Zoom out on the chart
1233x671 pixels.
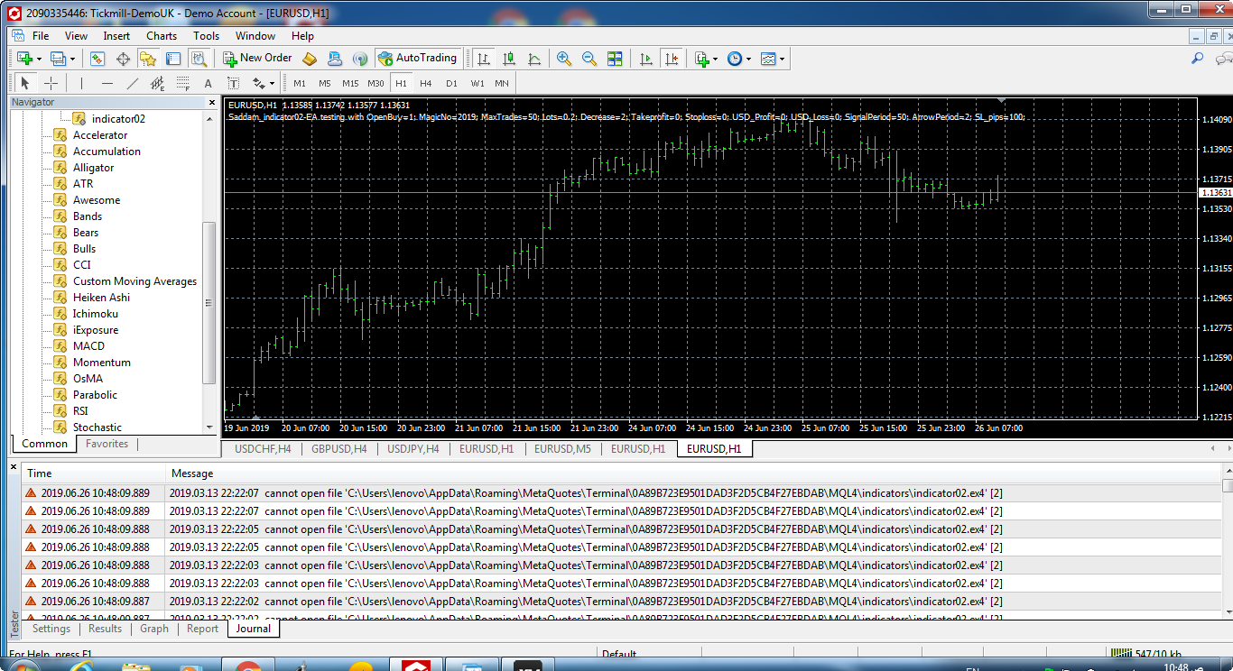pos(589,59)
